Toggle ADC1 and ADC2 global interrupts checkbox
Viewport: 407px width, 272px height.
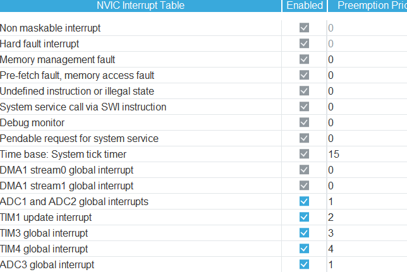(x=305, y=201)
